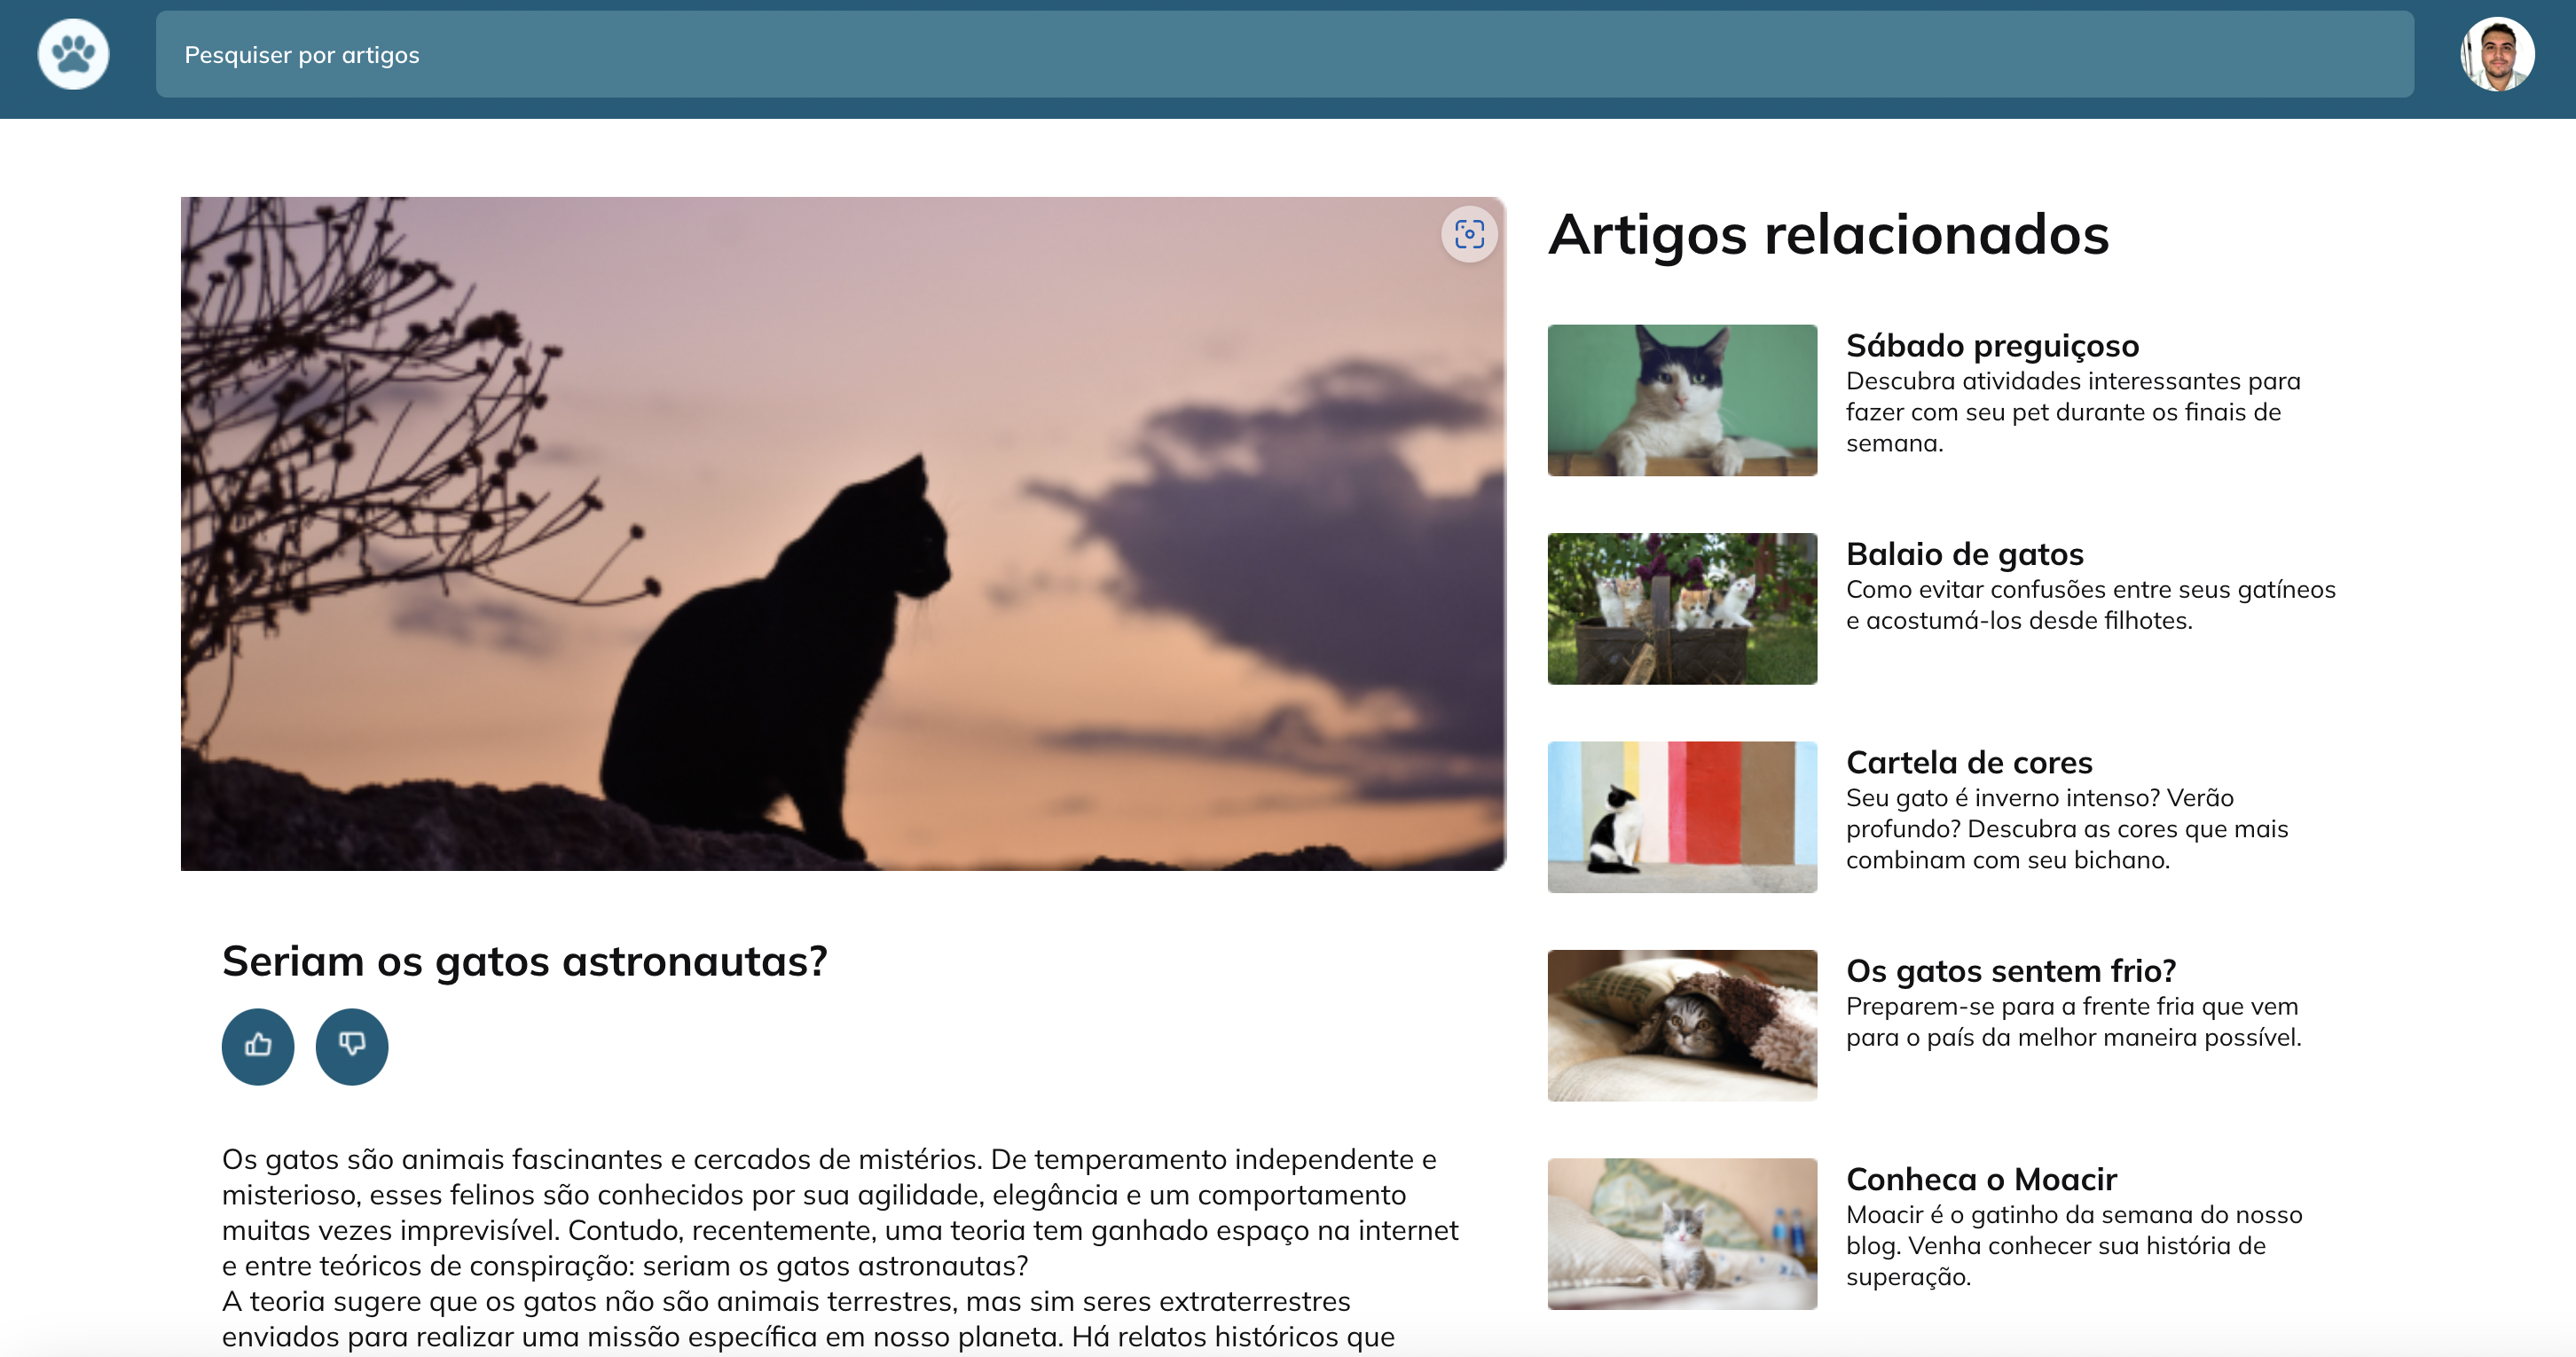Click the Cartela de cores title link
The width and height of the screenshot is (2576, 1357).
click(1968, 762)
